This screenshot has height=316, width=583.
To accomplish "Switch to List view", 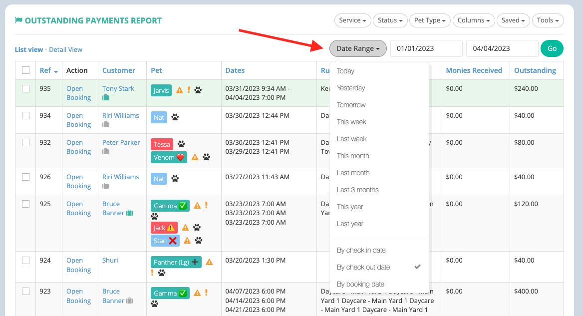I will pos(29,49).
